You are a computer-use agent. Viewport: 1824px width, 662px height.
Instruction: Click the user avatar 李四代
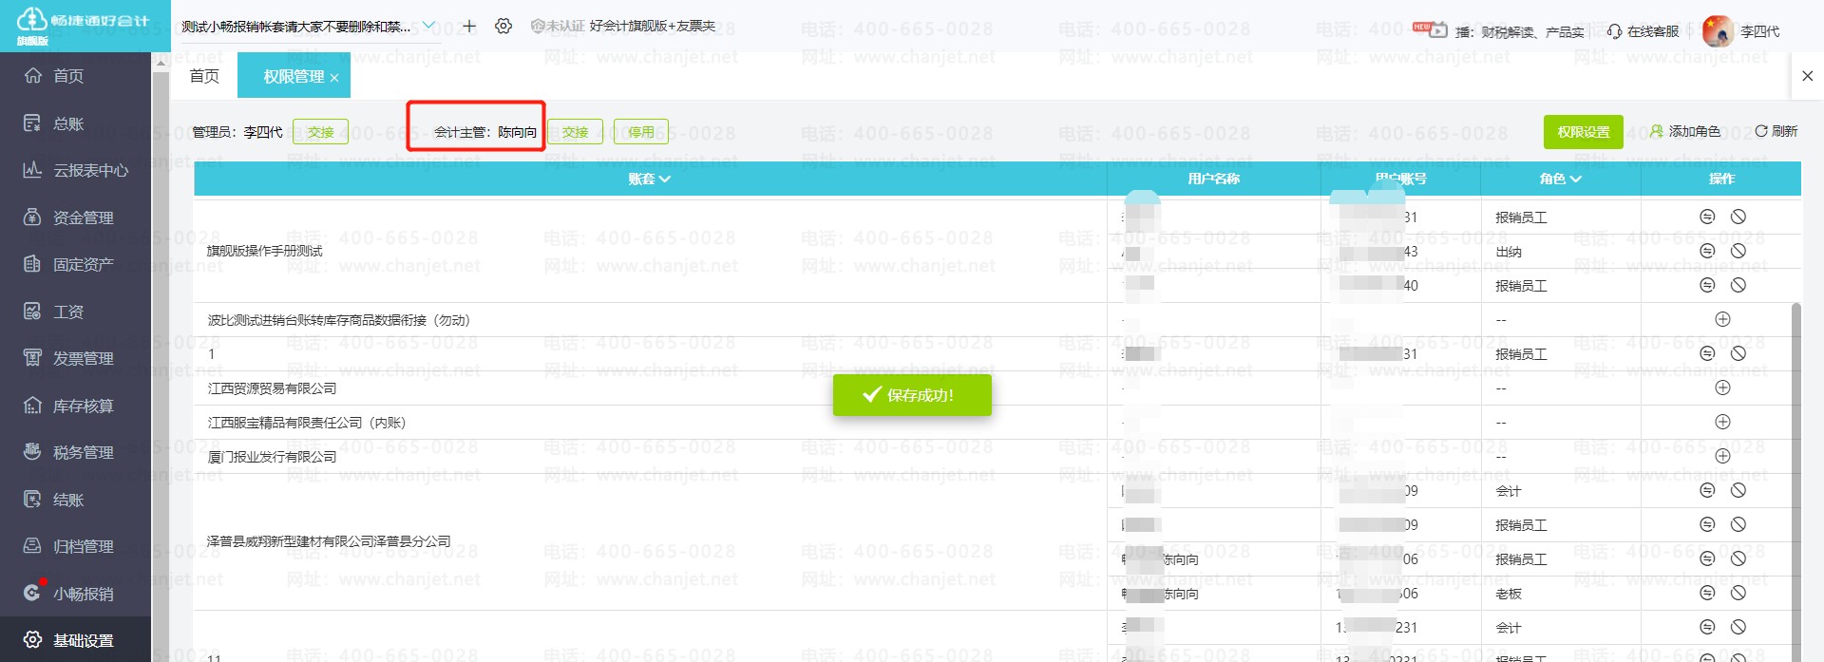(1717, 31)
